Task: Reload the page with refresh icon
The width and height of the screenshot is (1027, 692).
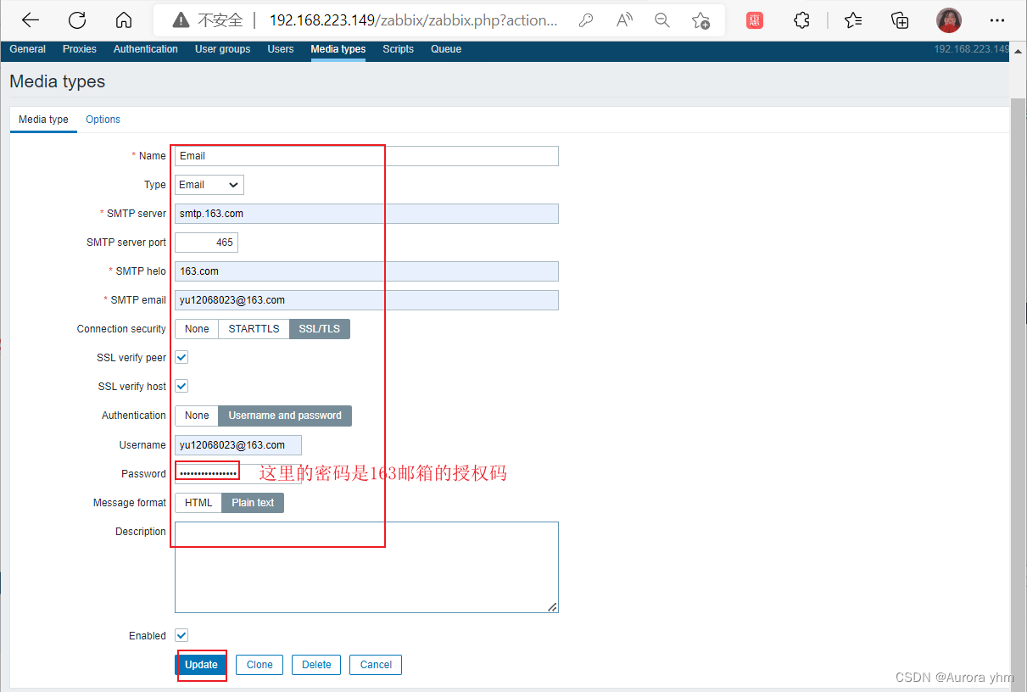Action: pyautogui.click(x=77, y=20)
